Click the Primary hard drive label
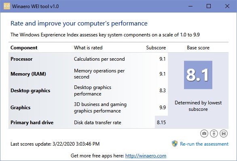 pos(32,123)
